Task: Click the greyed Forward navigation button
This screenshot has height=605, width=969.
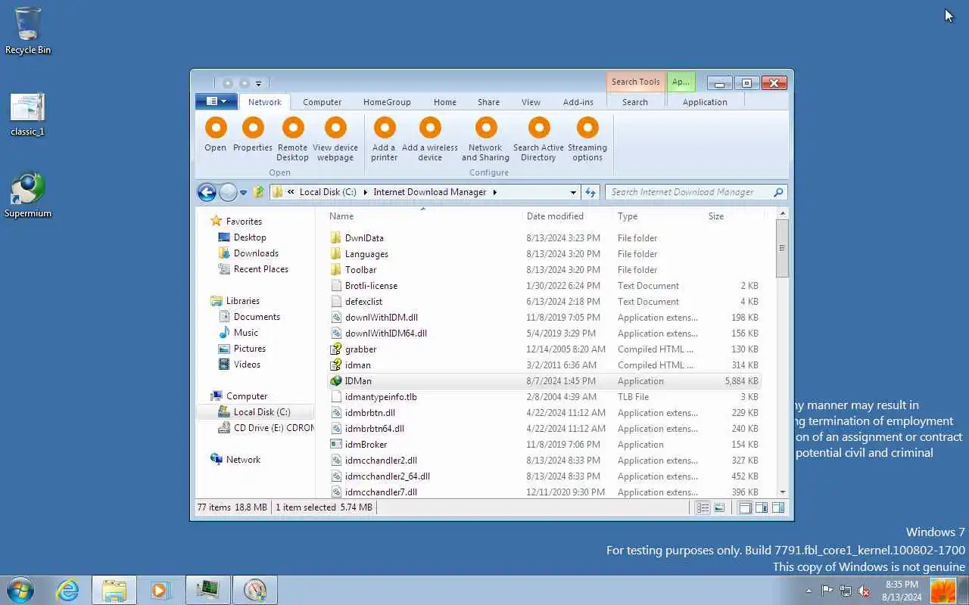Action: 228,192
